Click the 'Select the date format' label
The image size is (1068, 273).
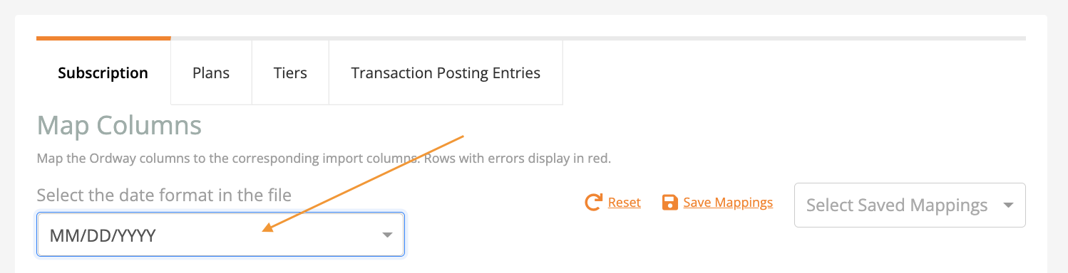point(164,195)
